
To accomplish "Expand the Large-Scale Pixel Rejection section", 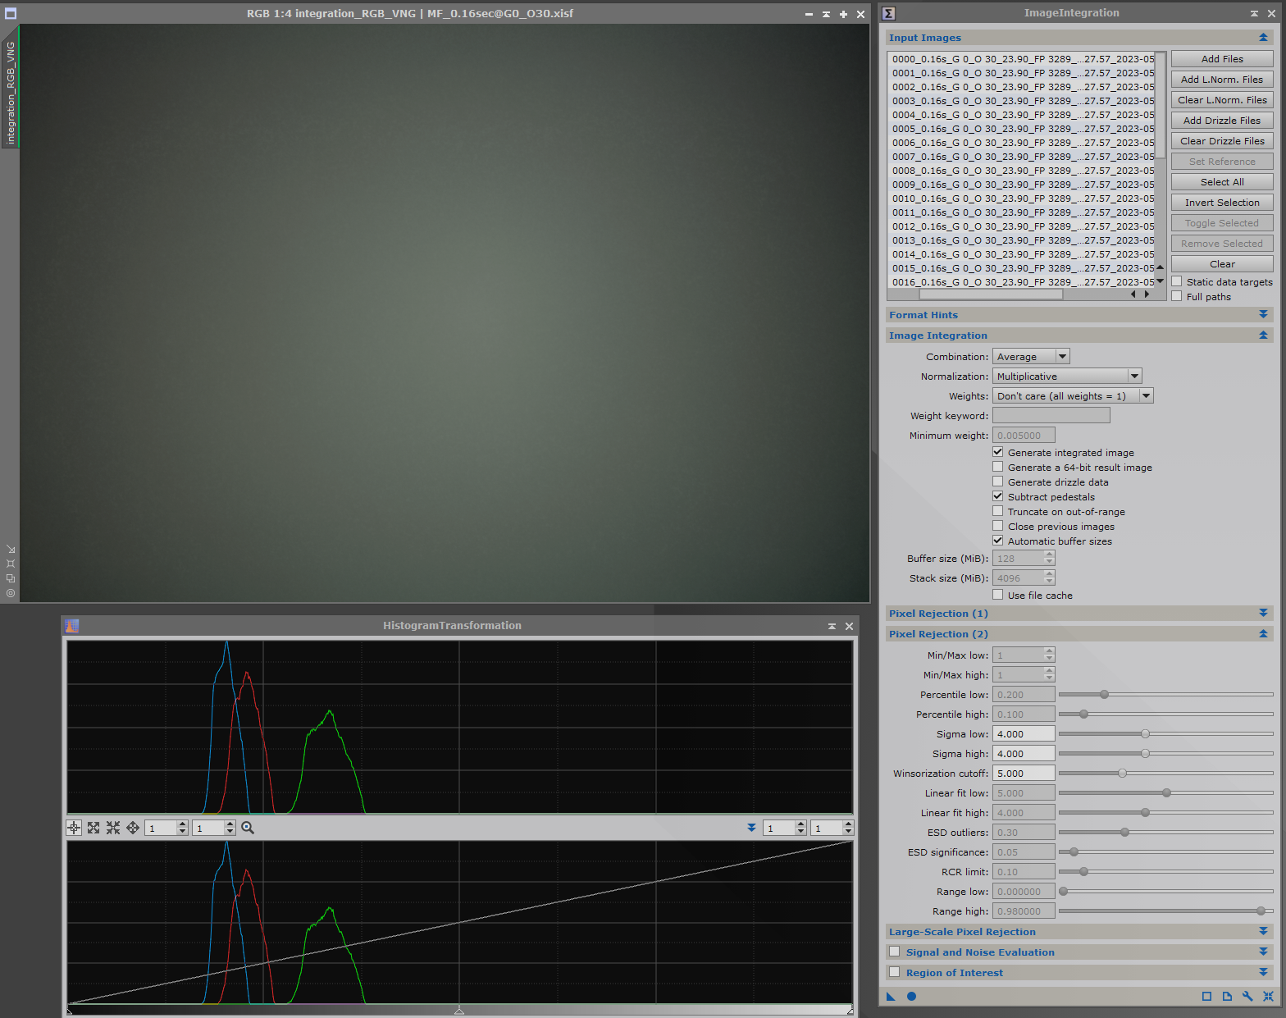I will pyautogui.click(x=1263, y=932).
